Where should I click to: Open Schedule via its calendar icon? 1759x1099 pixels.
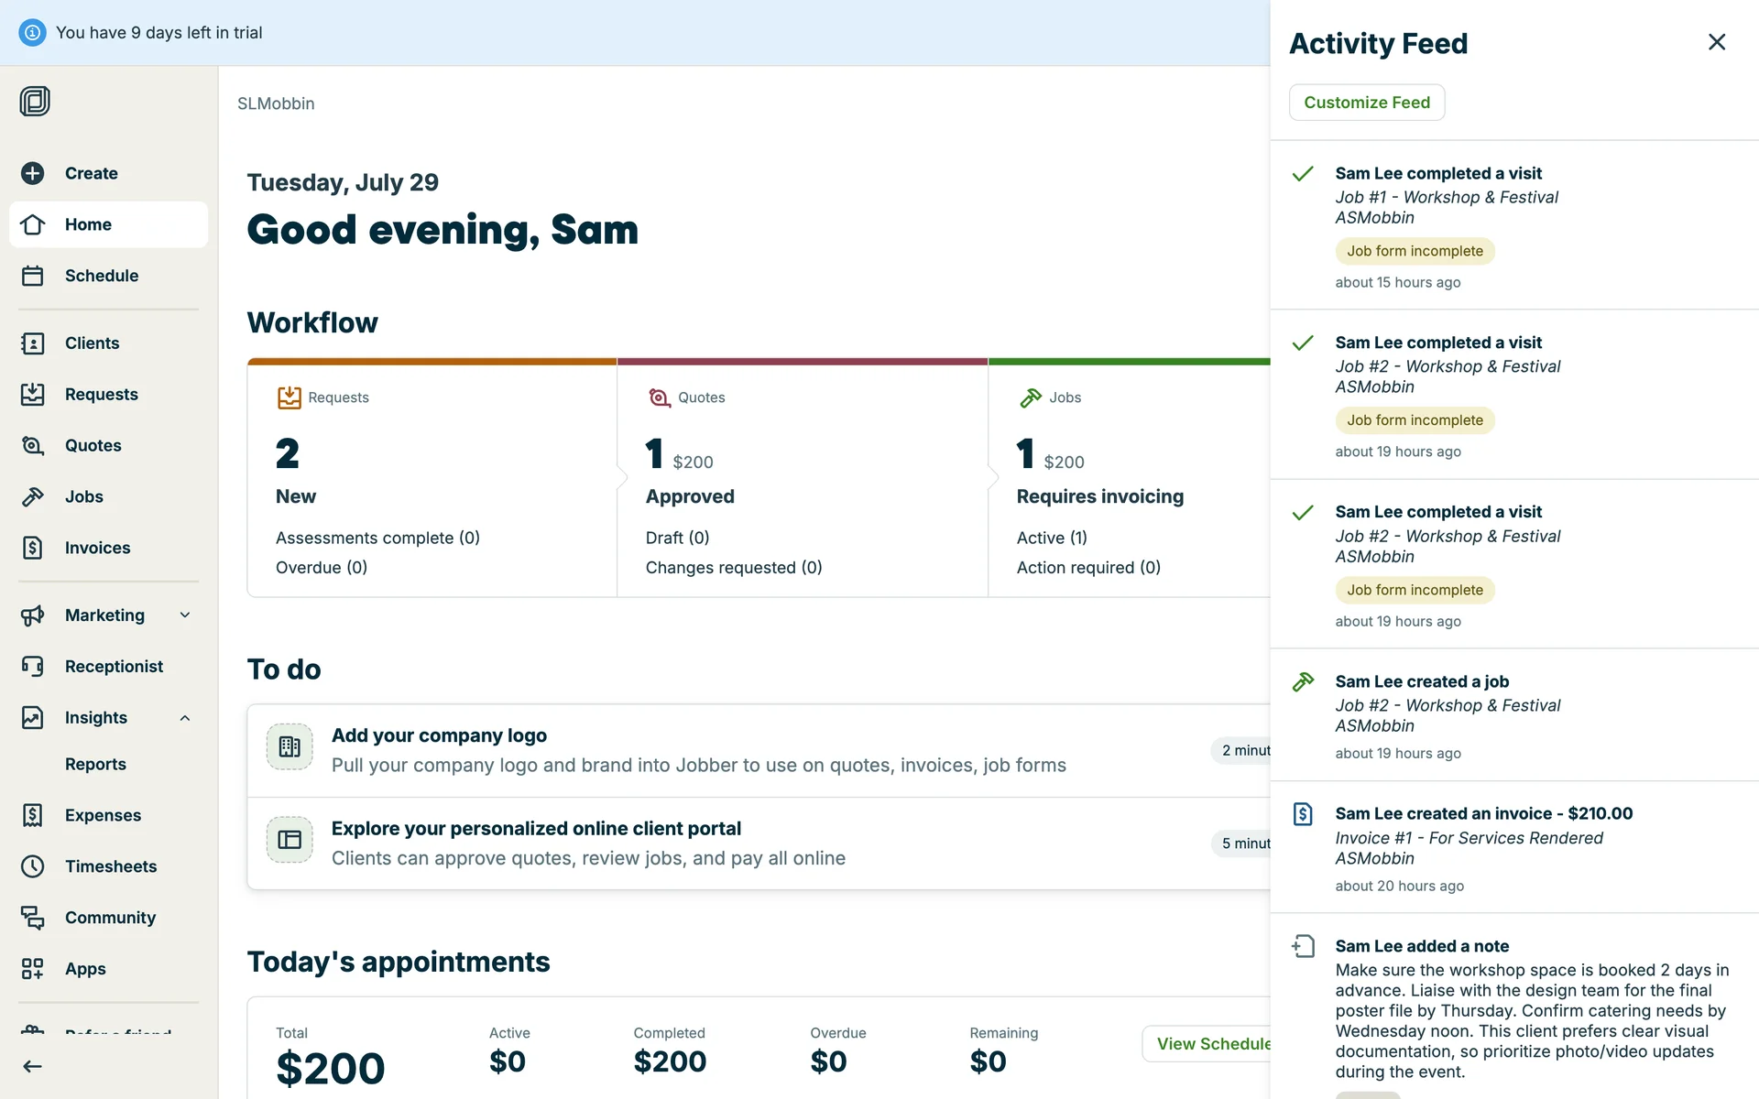(33, 276)
